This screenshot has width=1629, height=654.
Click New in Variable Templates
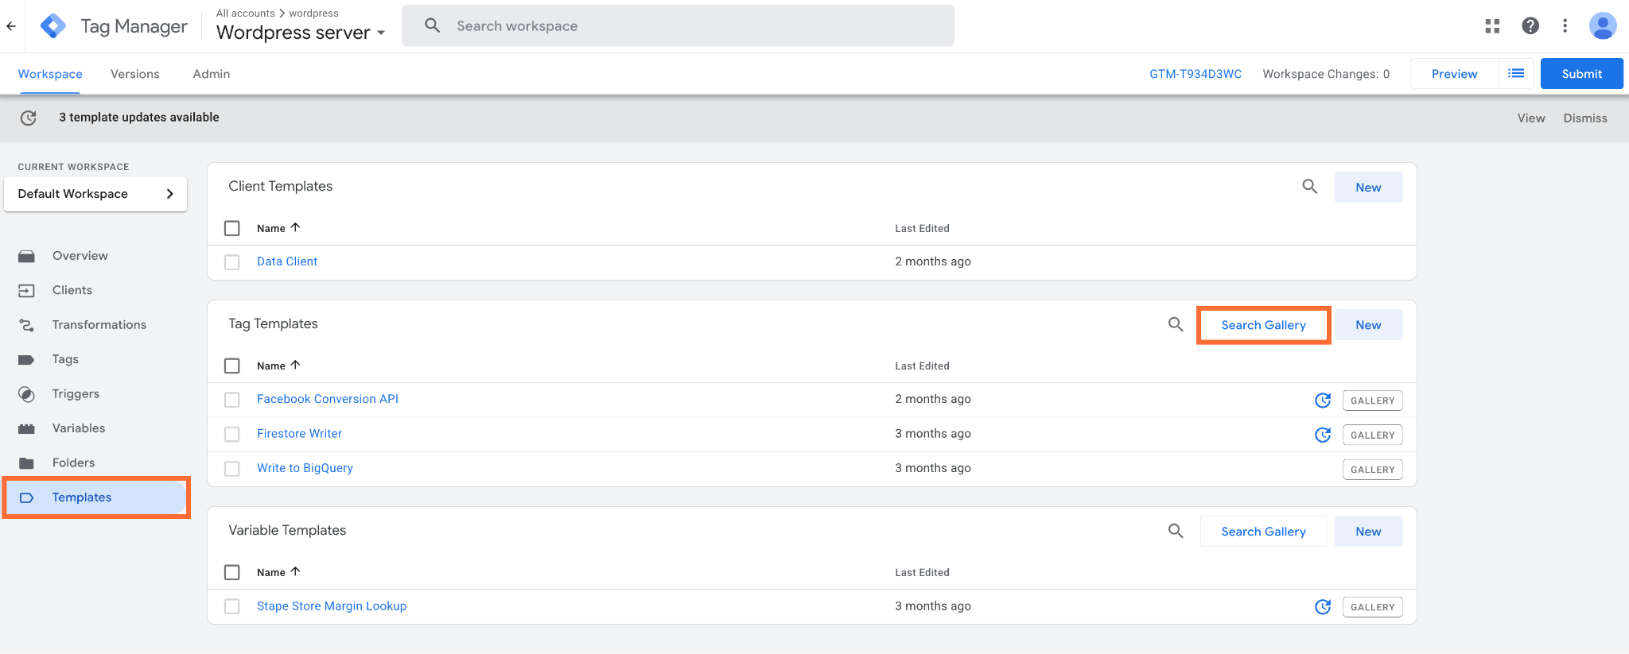(1368, 532)
